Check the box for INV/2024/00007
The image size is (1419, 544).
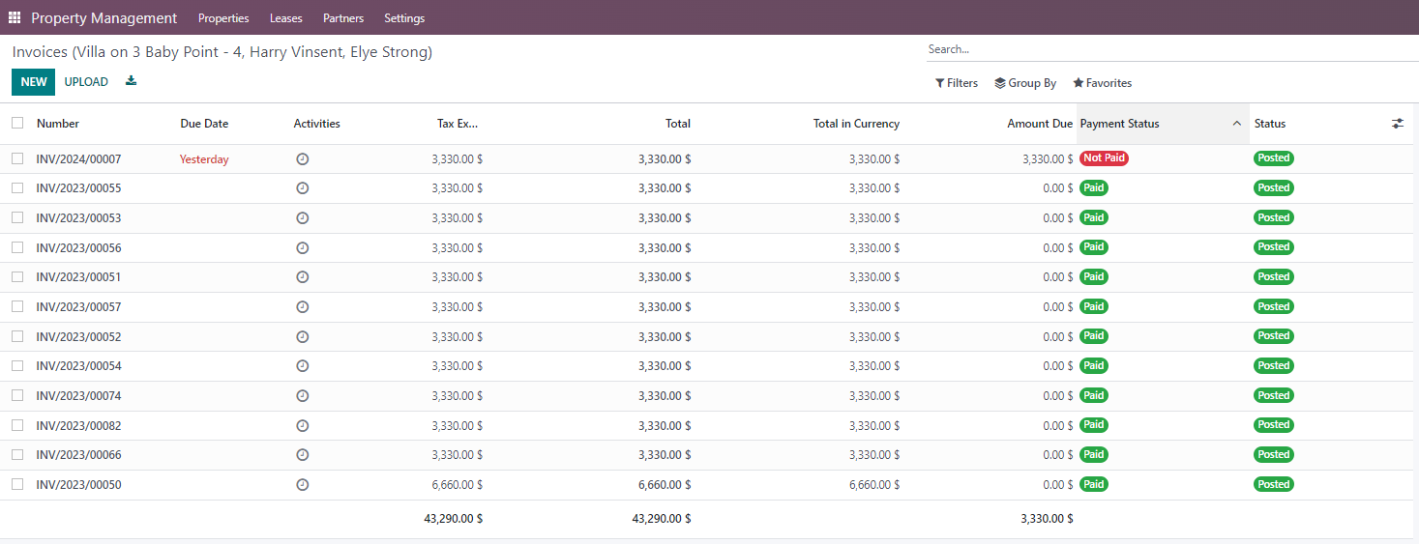click(x=17, y=158)
